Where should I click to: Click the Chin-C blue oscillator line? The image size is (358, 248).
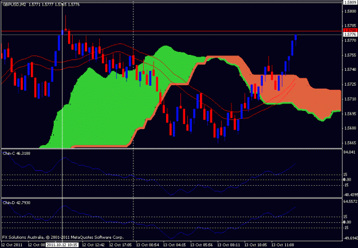tap(148, 180)
